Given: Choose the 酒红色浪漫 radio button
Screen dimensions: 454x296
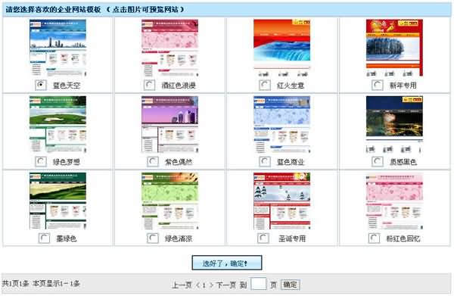Looking at the screenshot, I should [x=149, y=85].
